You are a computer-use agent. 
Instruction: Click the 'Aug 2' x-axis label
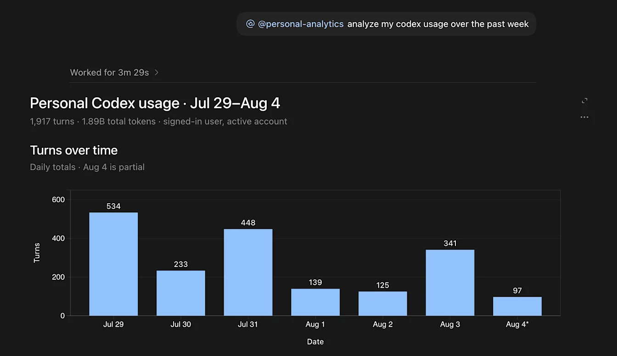(383, 324)
